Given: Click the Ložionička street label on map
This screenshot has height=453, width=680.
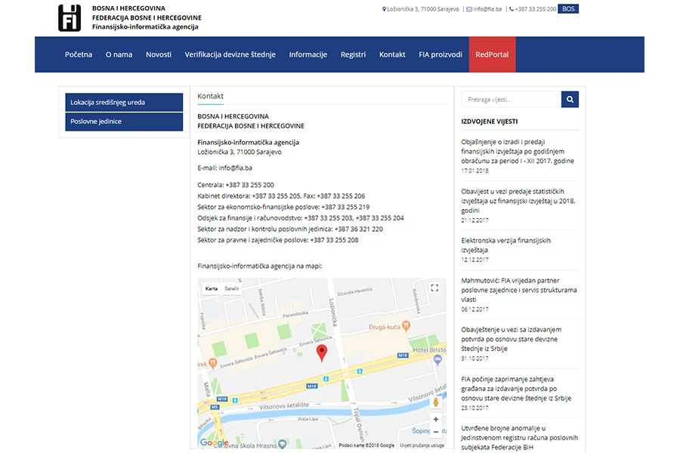Looking at the screenshot, I should click(x=332, y=312).
